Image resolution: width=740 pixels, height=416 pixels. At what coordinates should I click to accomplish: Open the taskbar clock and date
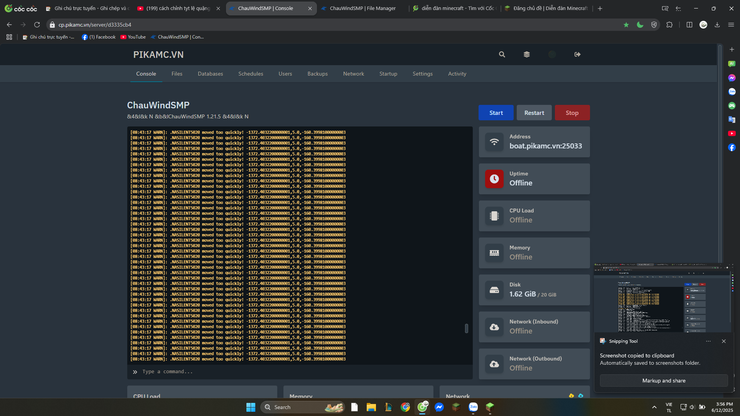coord(722,407)
